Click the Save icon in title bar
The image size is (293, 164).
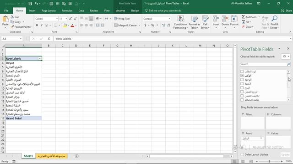coord(30,4)
